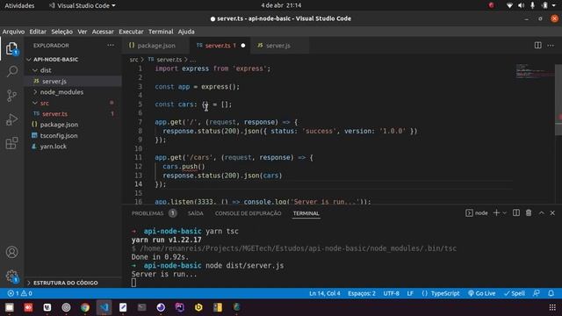
Task: Open the Arquivo menu
Action: tap(14, 32)
